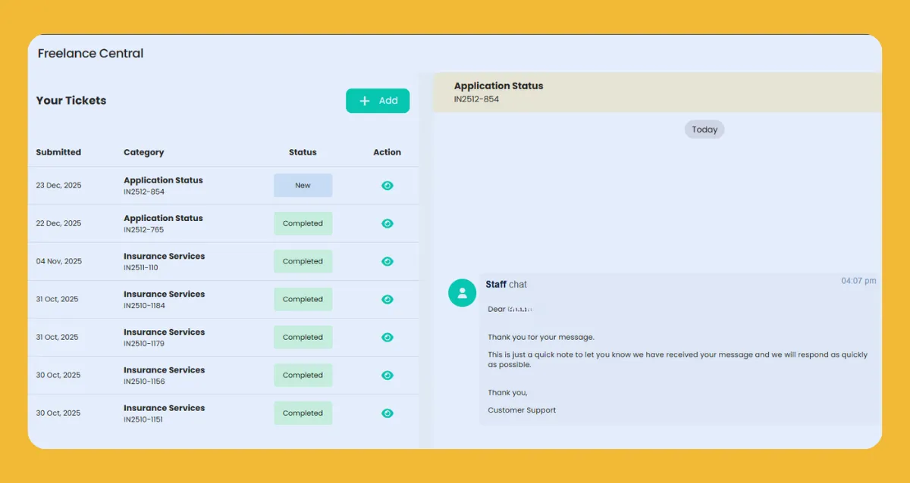This screenshot has width=910, height=483.
Task: Click the Category column header
Action: click(143, 151)
